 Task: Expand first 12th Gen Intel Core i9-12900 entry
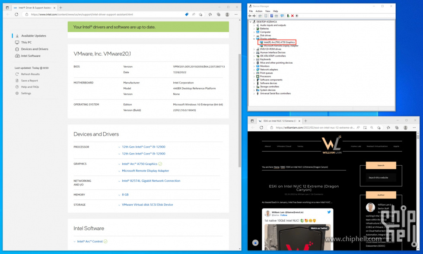[119, 147]
